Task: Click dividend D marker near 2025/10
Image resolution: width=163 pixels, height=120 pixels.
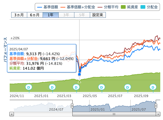Action: 153,87
